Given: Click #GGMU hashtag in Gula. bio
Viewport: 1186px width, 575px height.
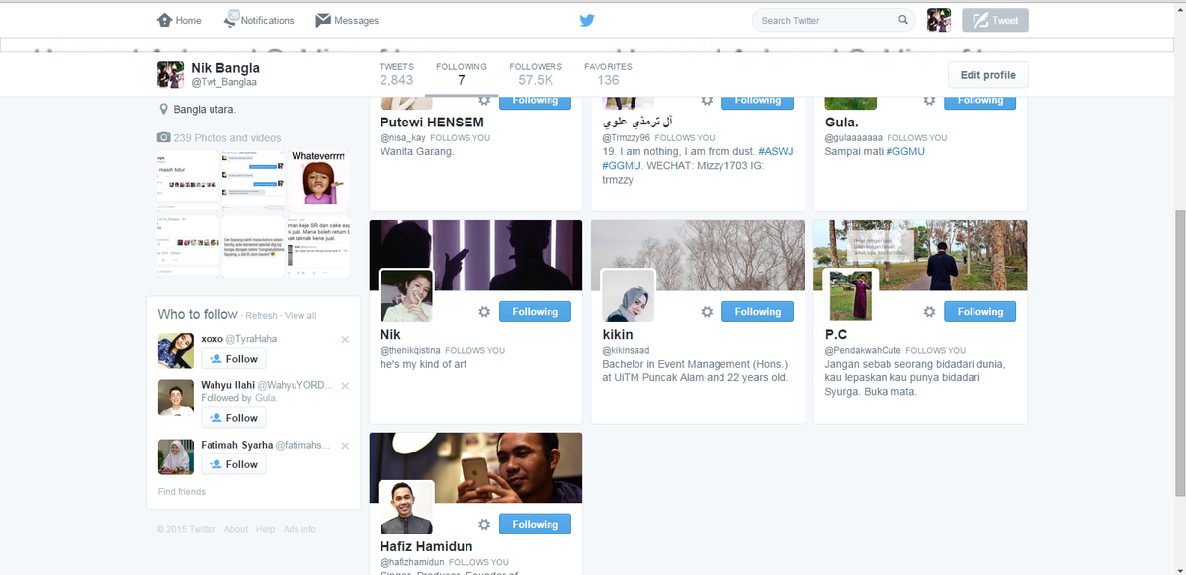Looking at the screenshot, I should (x=905, y=152).
